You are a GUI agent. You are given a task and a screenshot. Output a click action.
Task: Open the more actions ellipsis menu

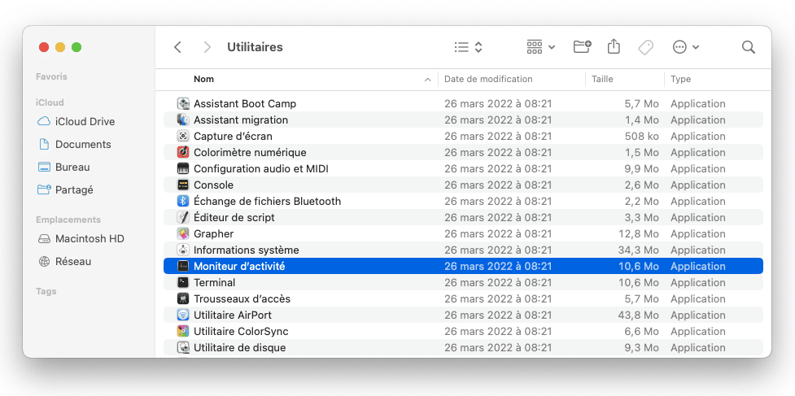[685, 47]
